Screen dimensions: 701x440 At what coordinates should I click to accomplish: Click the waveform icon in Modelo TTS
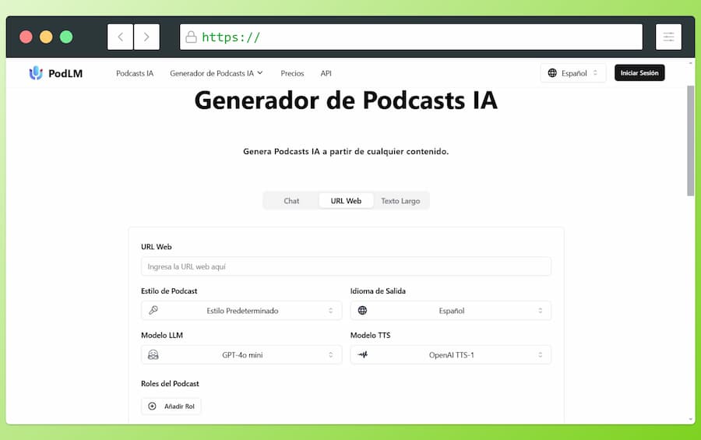point(362,355)
